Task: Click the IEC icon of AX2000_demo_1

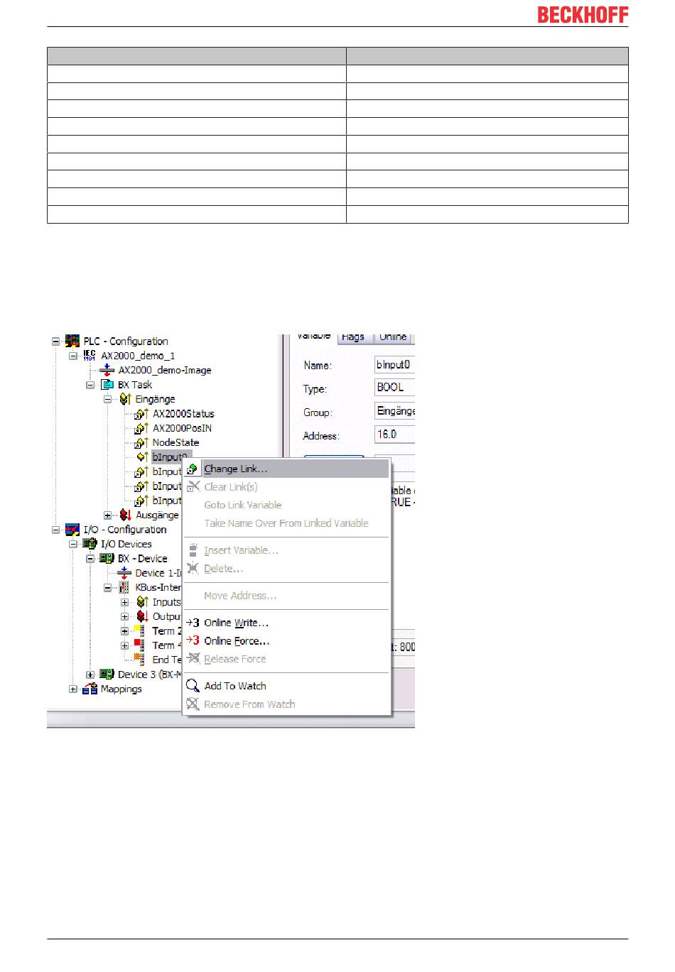Action: 90,356
